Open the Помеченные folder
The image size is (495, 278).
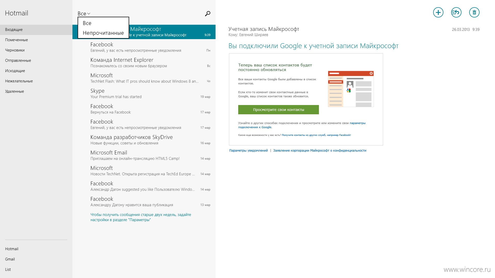36,40
